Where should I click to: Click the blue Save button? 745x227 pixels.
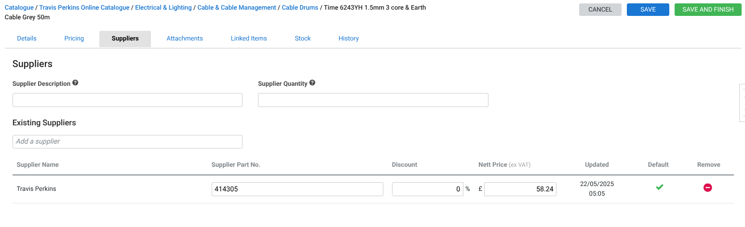tap(648, 10)
